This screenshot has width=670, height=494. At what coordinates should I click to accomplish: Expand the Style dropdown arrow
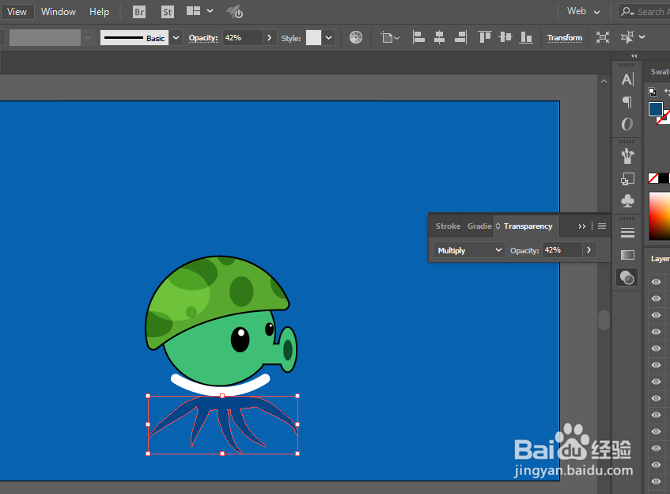(x=328, y=38)
